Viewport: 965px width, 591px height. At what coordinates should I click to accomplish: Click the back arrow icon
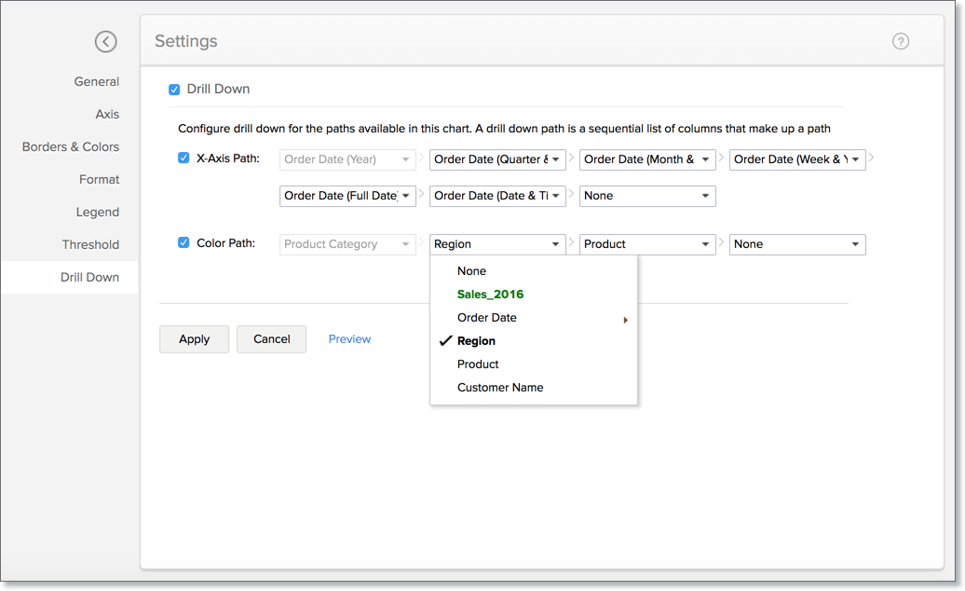click(106, 41)
